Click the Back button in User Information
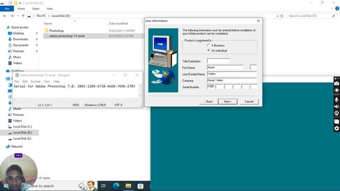This screenshot has height=191, width=340. click(x=208, y=101)
